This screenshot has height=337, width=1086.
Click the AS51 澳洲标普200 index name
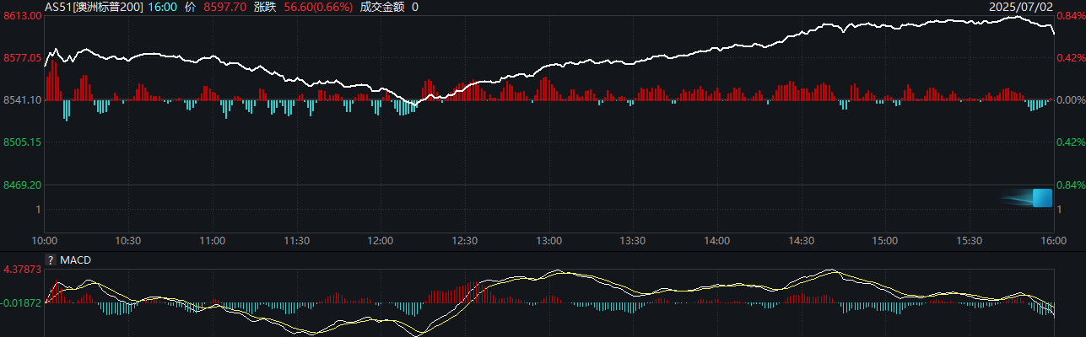click(94, 7)
